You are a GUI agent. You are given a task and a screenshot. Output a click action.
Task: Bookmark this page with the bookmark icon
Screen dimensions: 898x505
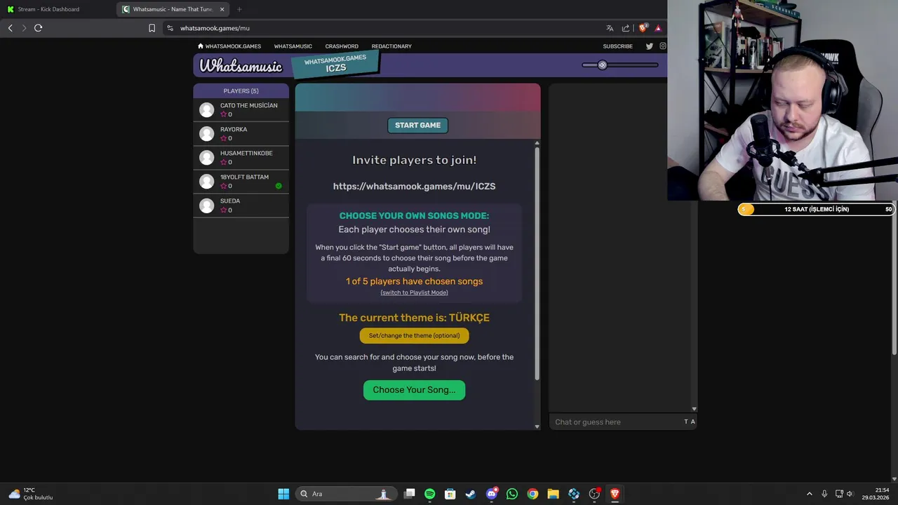tap(152, 28)
